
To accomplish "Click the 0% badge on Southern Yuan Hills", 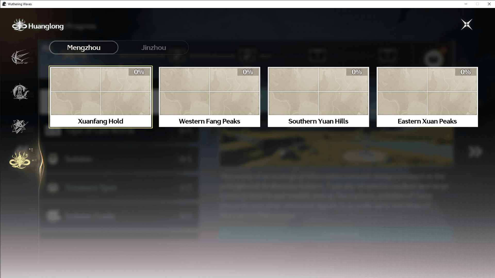I will [357, 72].
